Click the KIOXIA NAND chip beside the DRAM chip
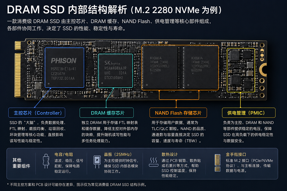The width and height of the screenshot is (287, 191). point(160,67)
